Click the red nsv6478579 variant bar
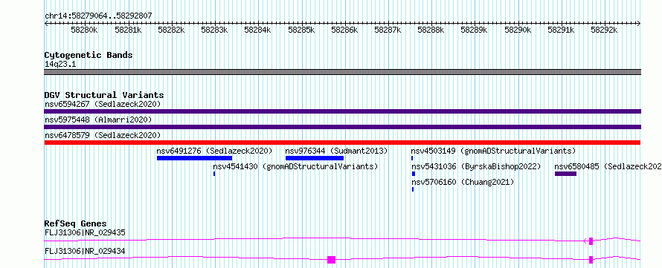Screen dimensions: 662x268 pyautogui.click(x=342, y=143)
